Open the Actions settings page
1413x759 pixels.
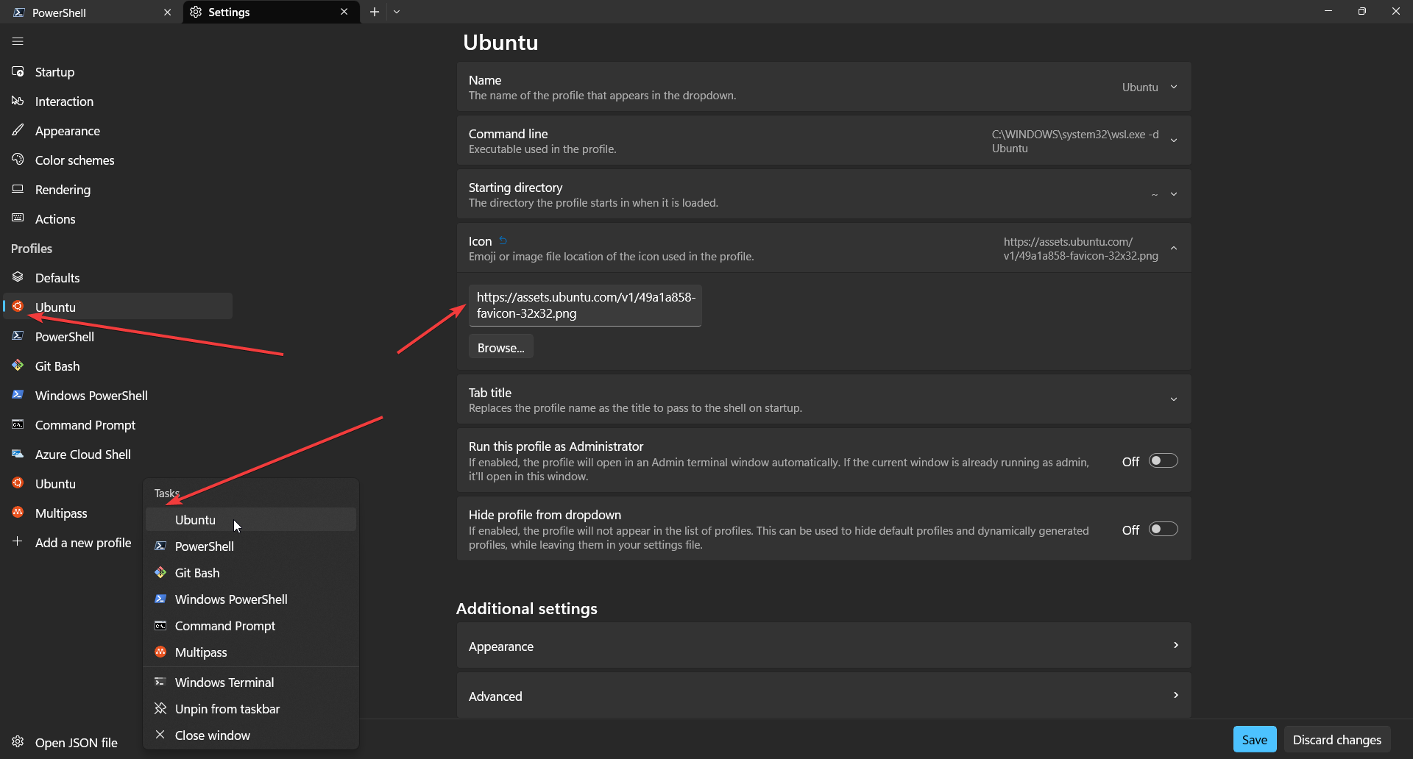point(55,218)
